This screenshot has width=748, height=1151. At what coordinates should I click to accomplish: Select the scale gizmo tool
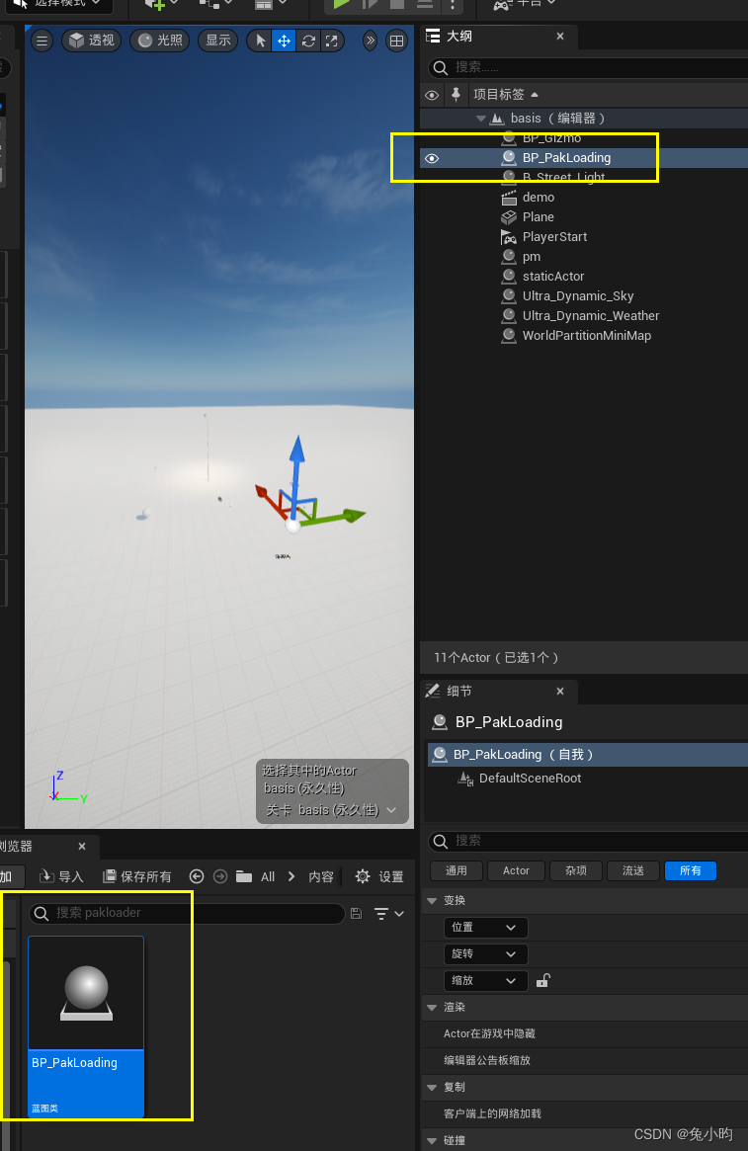click(x=332, y=41)
